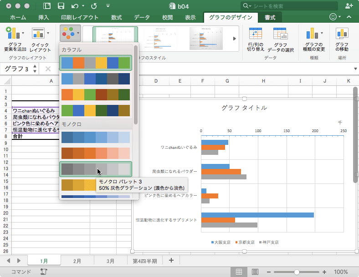The height and width of the screenshot is (277, 359).
Task: Click the share/add person icon
Action: pos(349,6)
